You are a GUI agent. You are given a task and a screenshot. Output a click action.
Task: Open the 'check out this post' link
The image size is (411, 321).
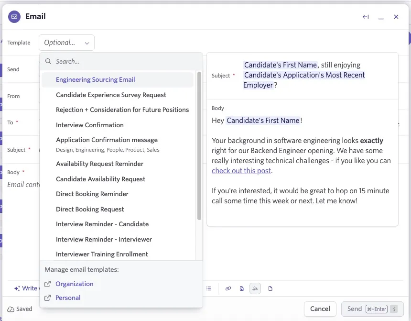[x=241, y=171]
